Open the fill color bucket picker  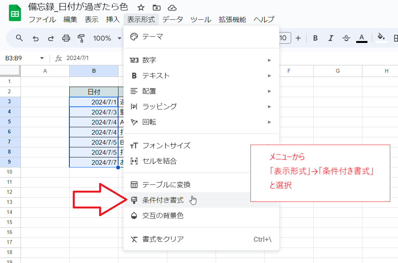(381, 38)
